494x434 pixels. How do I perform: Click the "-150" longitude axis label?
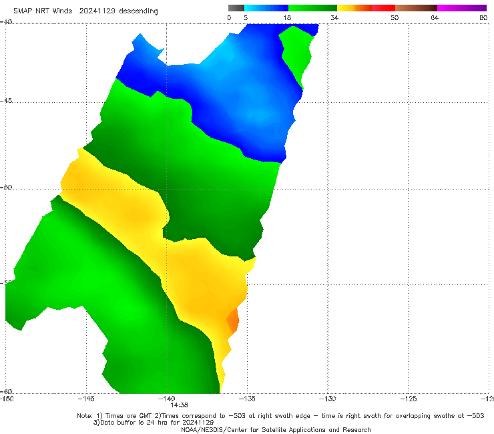(7, 399)
